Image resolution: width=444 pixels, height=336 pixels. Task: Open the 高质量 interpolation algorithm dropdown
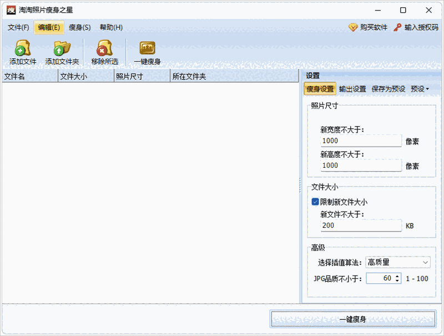click(x=397, y=262)
